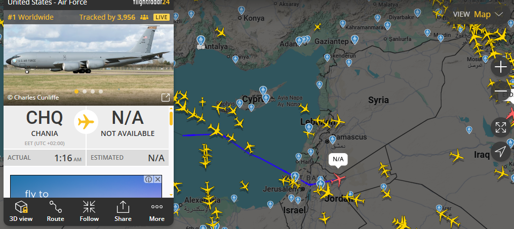
Task: Zoom in with the plus button
Action: 500,67
